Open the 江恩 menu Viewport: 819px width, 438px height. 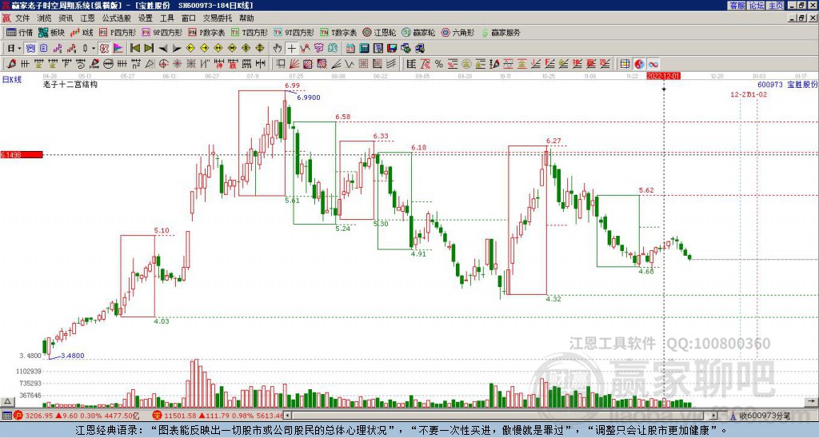(87, 18)
